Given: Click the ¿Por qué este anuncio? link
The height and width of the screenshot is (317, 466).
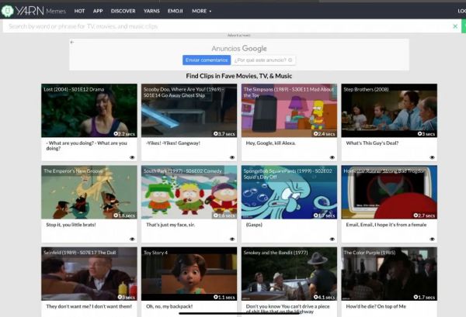Looking at the screenshot, I should (260, 60).
